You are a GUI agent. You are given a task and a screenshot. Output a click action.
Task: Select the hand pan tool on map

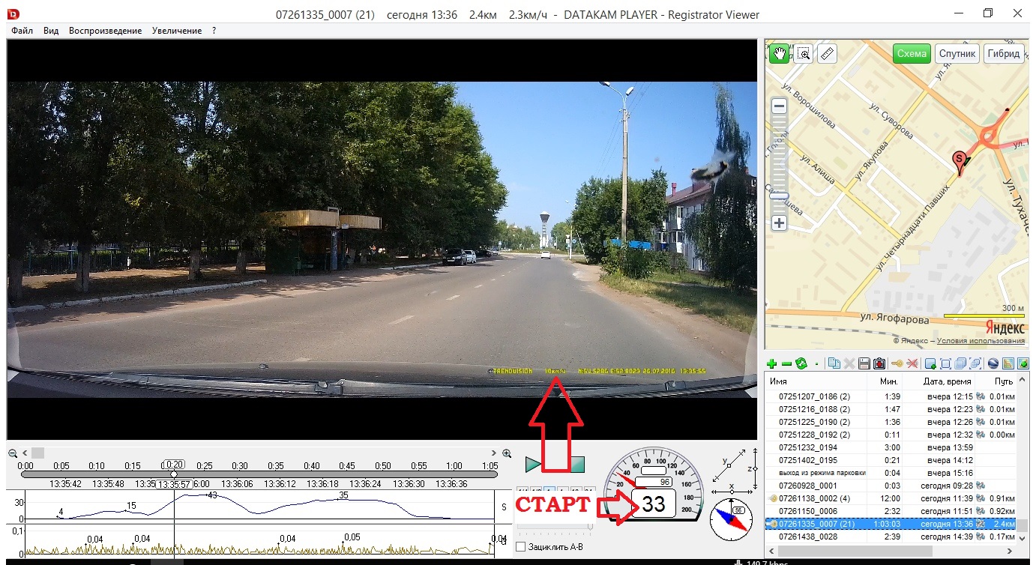click(x=780, y=54)
